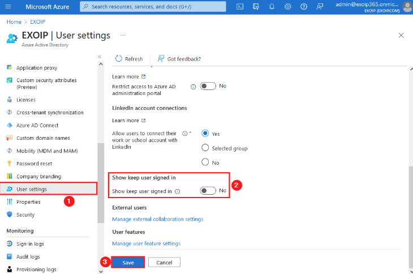413x274 pixels.
Task: Go to Home breadcrumb
Action: 14,22
